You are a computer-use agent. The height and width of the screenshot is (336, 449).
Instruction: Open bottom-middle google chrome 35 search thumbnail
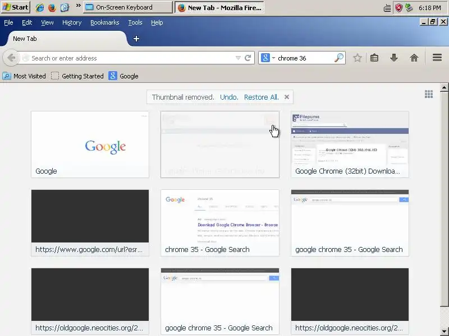(x=220, y=301)
